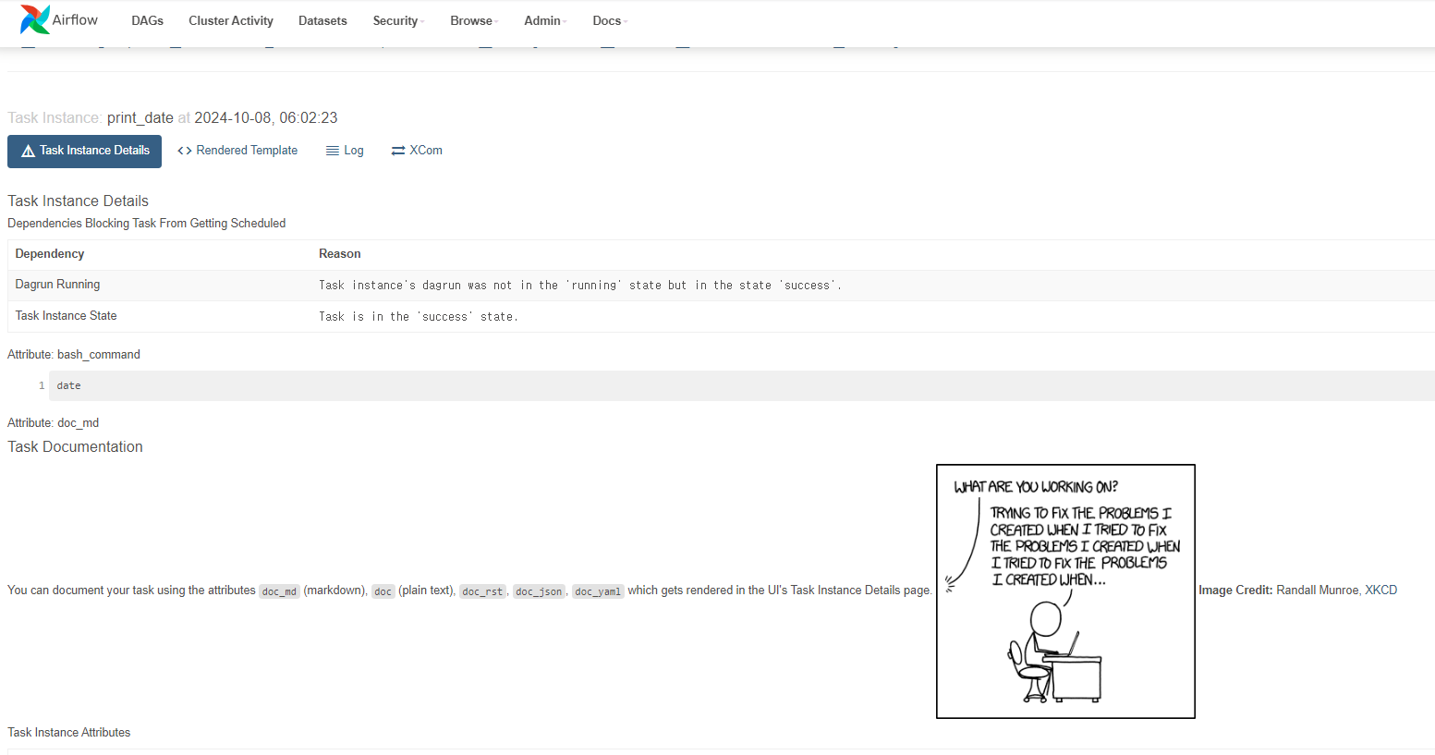1435x755 pixels.
Task: Select the Task Instance Details tab
Action: (x=84, y=152)
